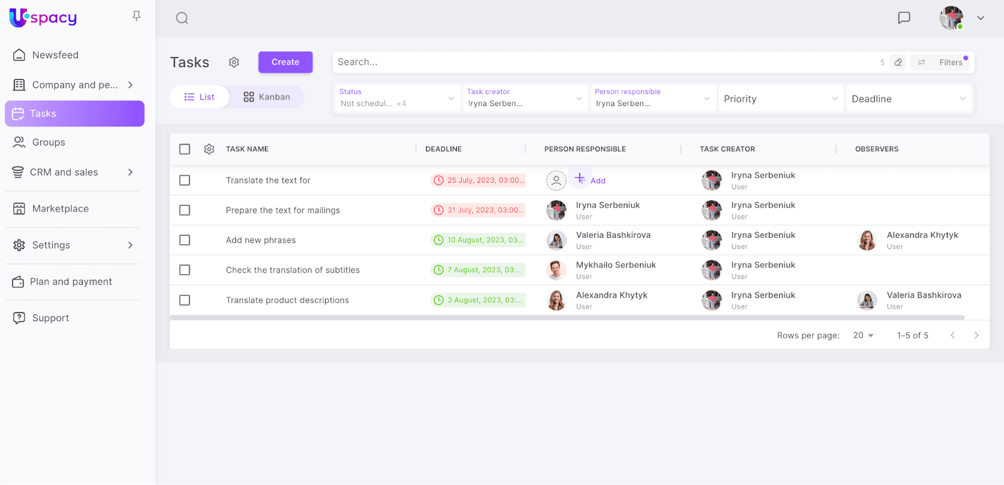Click the plus Add responsible person icon

pyautogui.click(x=580, y=178)
